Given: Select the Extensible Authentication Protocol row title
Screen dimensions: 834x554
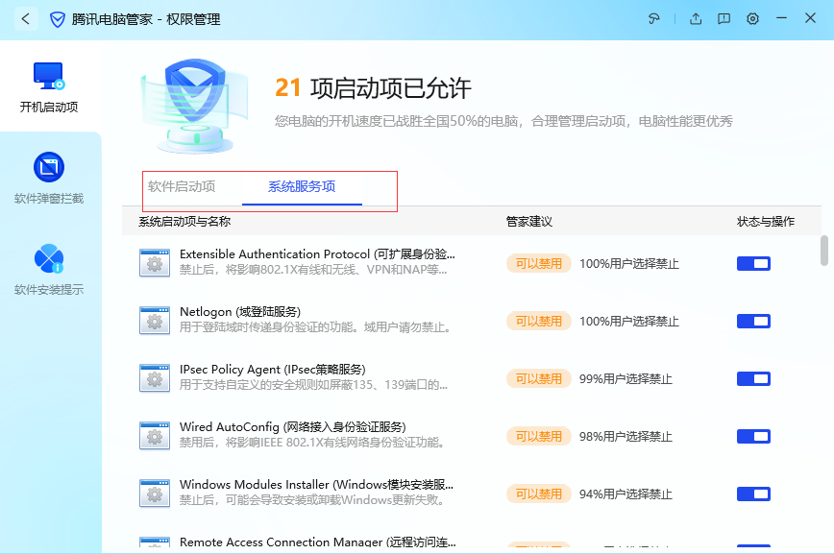Looking at the screenshot, I should (317, 254).
